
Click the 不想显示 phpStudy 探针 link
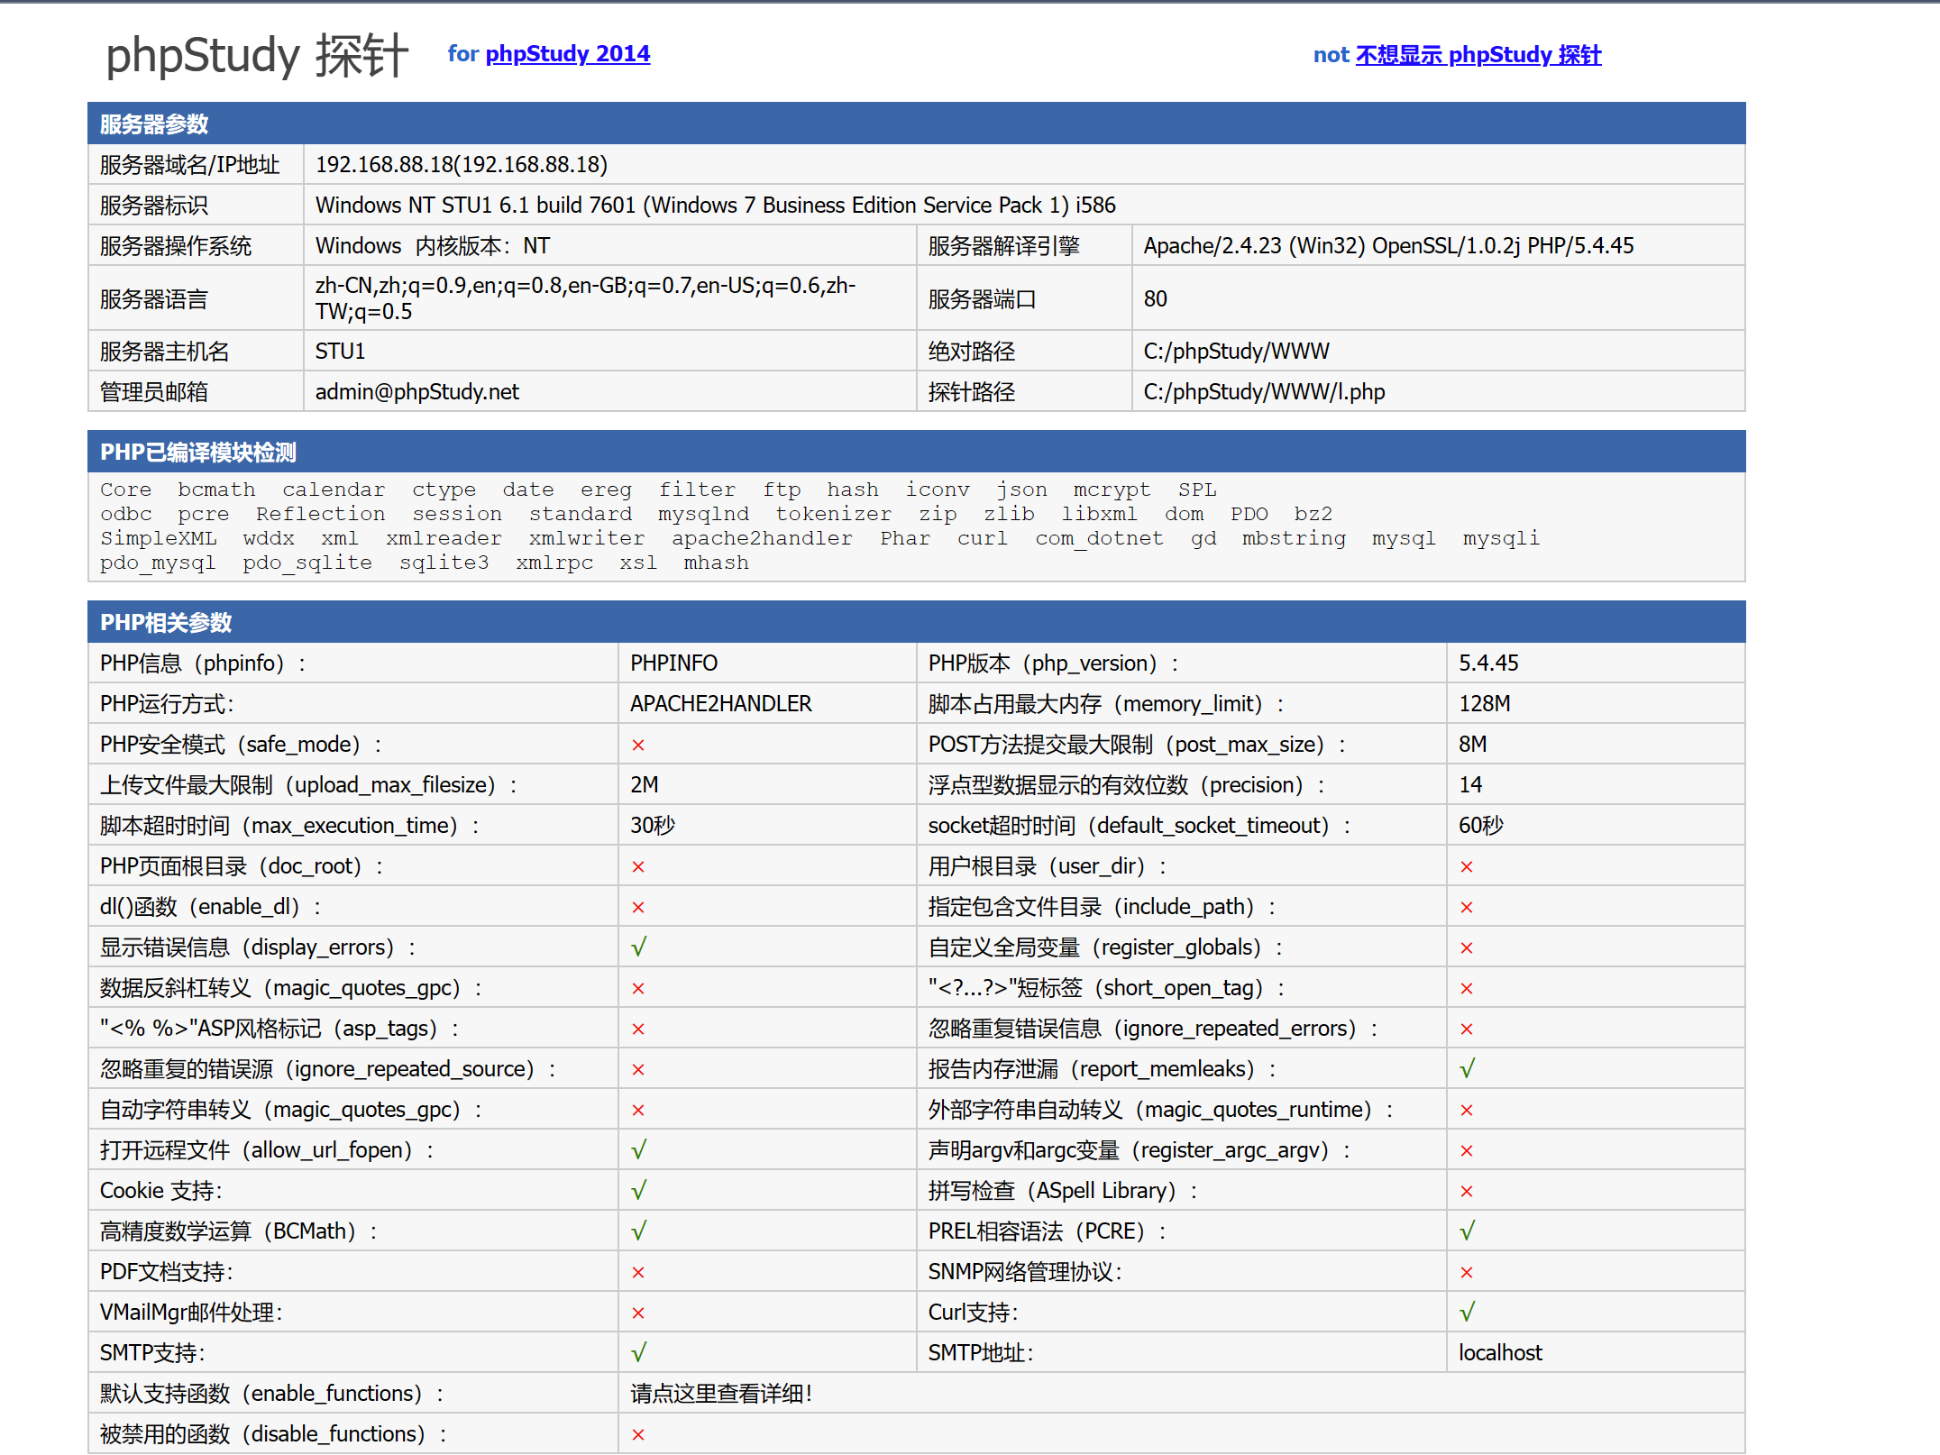point(1478,55)
